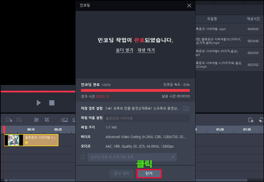Select the 시바여왕 4 (이미지와 음성 file row
The image size is (264, 182).
click(230, 65)
